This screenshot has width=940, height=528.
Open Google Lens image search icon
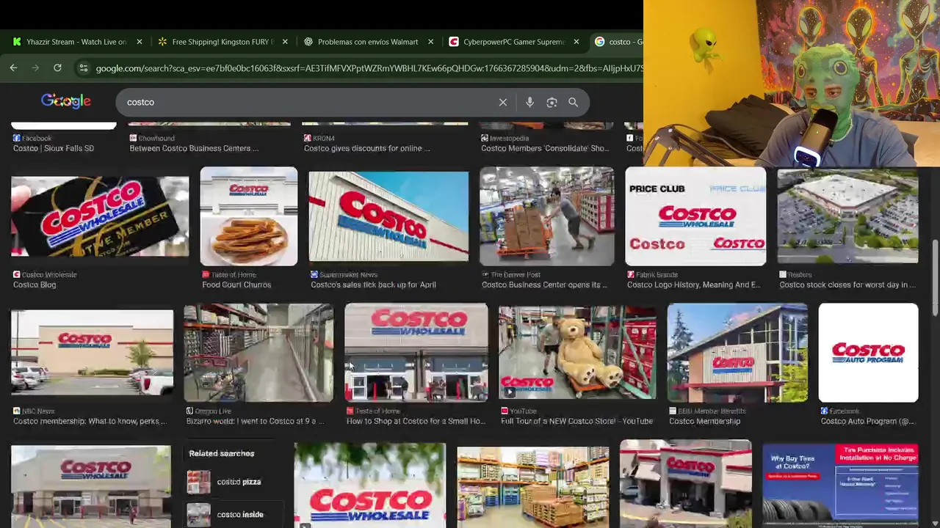(552, 103)
